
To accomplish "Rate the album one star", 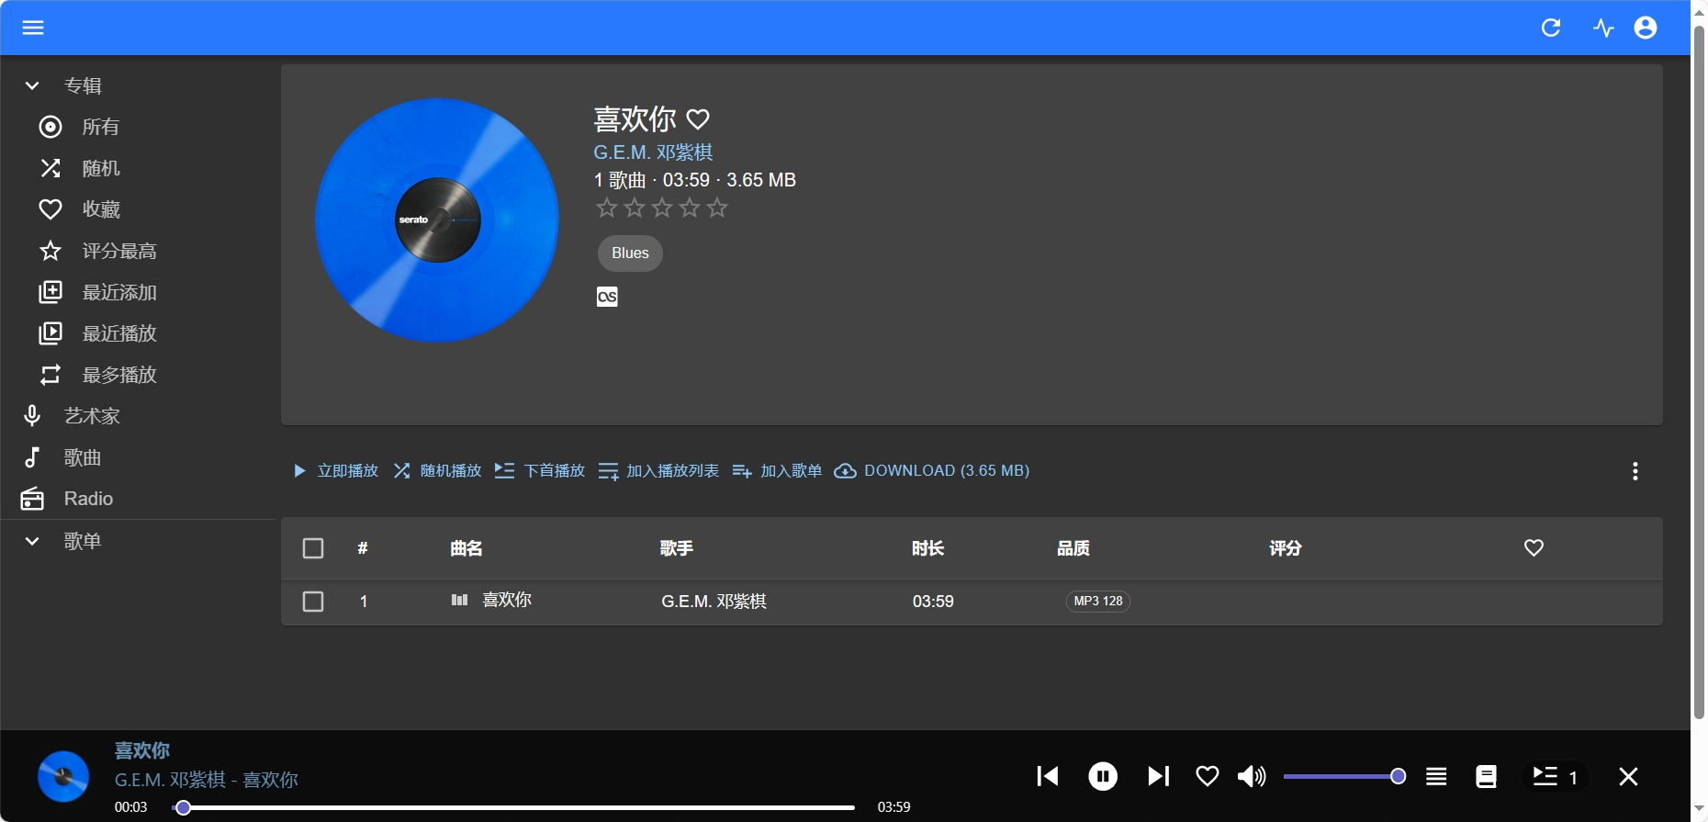I will pyautogui.click(x=607, y=208).
